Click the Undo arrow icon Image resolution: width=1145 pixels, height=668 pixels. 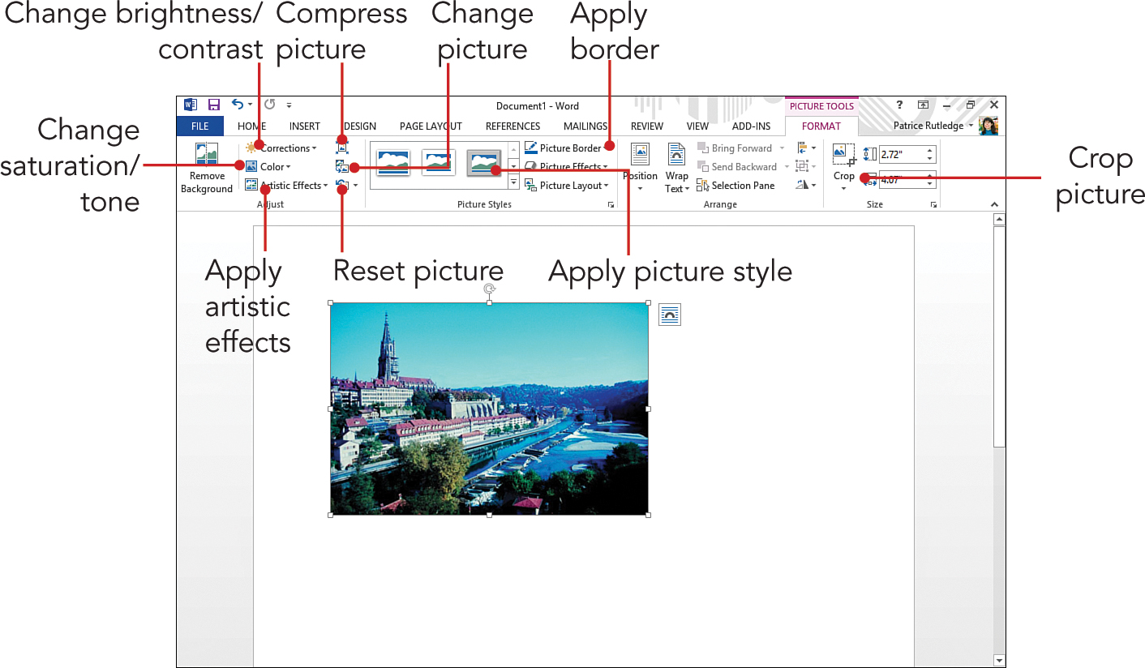pos(237,105)
